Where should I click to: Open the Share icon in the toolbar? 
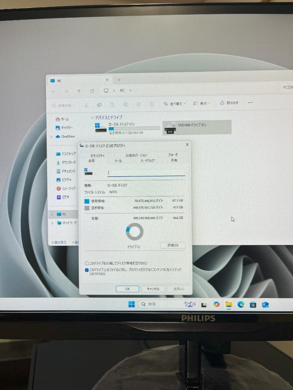tap(139, 104)
